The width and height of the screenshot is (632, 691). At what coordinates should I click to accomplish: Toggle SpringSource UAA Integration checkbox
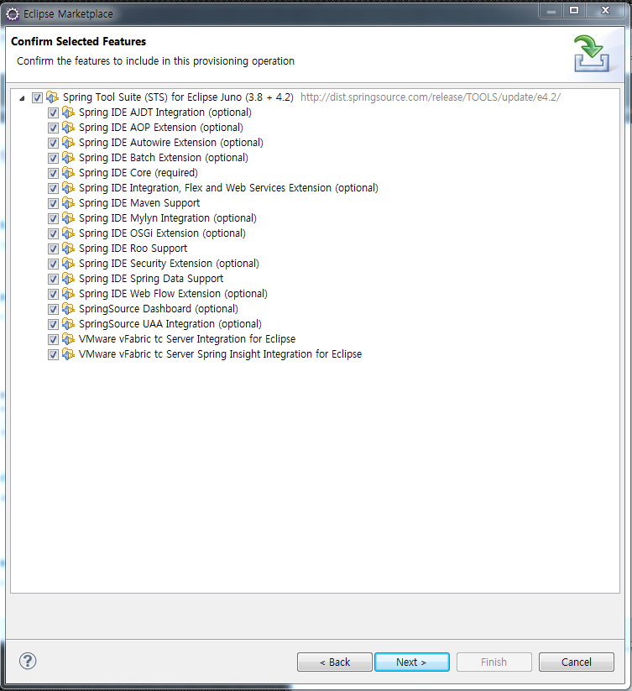pos(53,324)
